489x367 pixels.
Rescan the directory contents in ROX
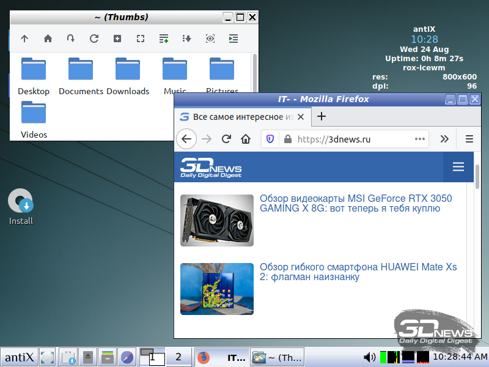point(94,39)
